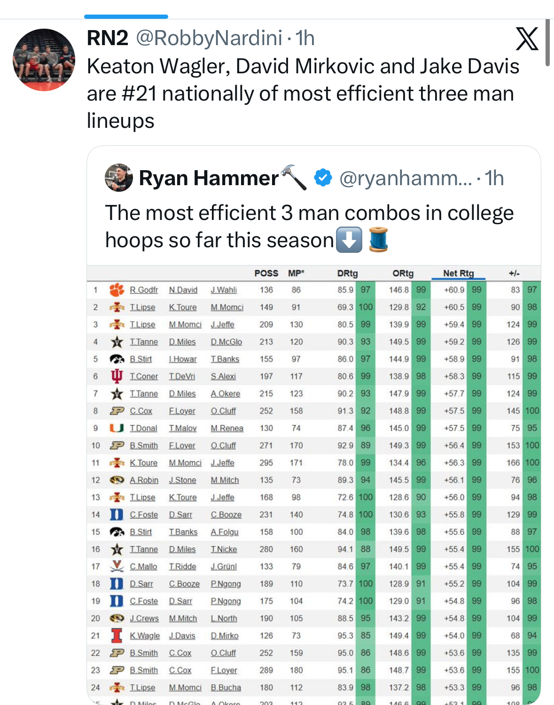Click the Illinois logo in row 21
This screenshot has width=554, height=705.
pos(117,635)
